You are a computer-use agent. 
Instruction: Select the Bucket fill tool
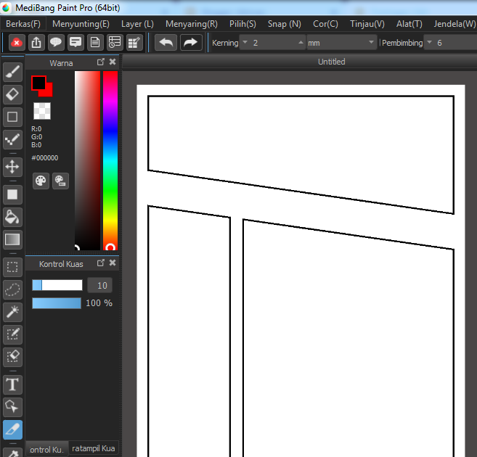(12, 217)
